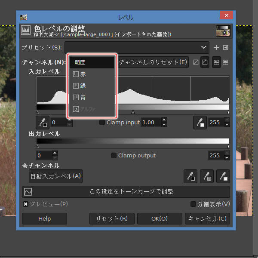Viewport: 258px width, 258px height.
Task: Enable Clamp output checkbox
Action: point(114,156)
